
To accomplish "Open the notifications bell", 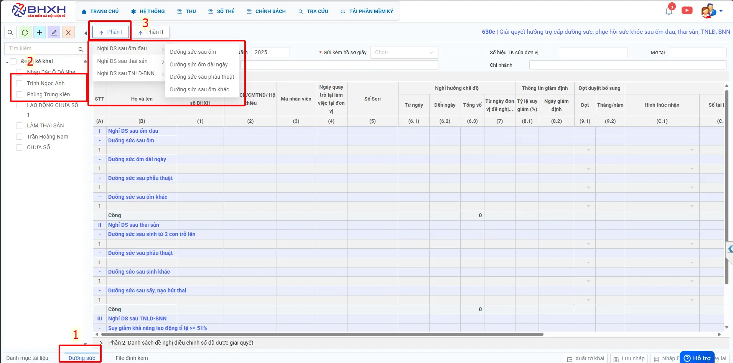I will [669, 11].
